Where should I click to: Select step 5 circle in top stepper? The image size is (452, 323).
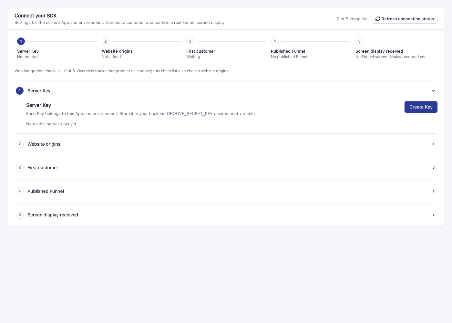[x=359, y=41]
